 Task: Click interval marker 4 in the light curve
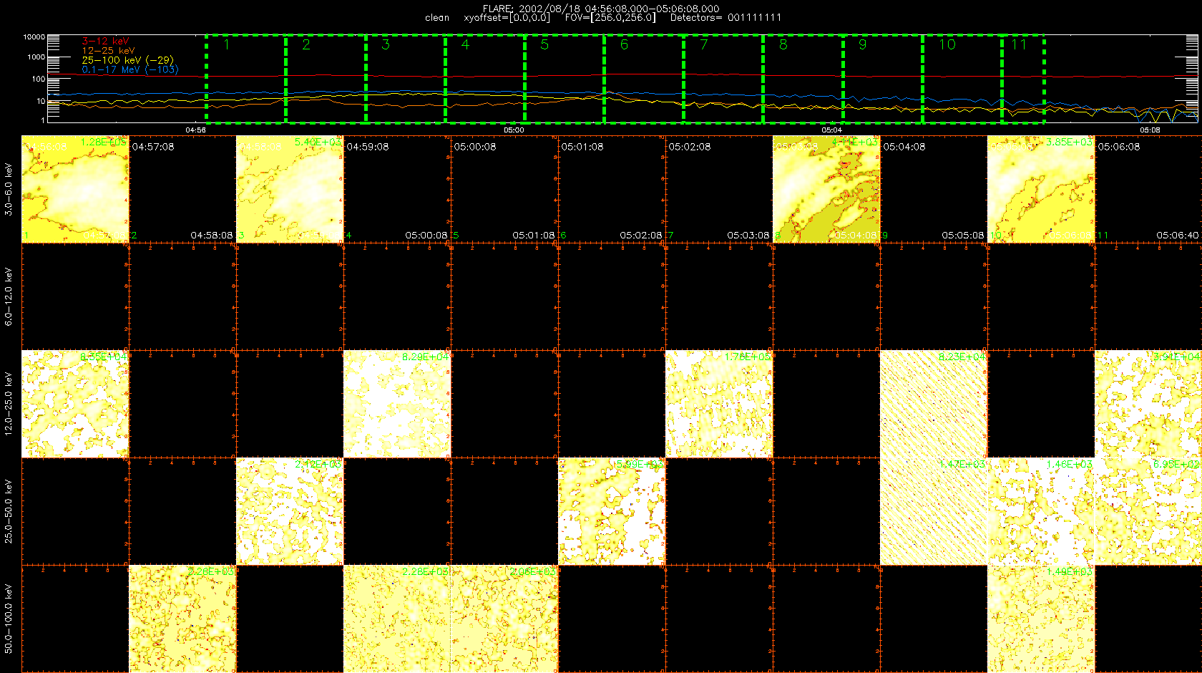coord(465,45)
